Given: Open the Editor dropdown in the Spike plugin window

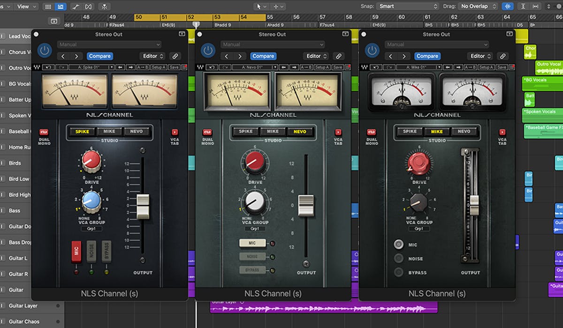Looking at the screenshot, I should 153,56.
